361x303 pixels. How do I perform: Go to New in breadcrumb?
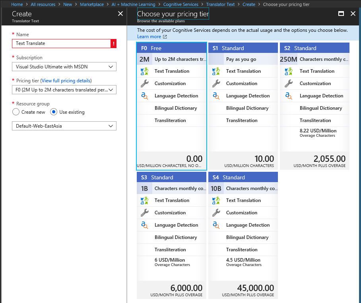[x=68, y=4]
